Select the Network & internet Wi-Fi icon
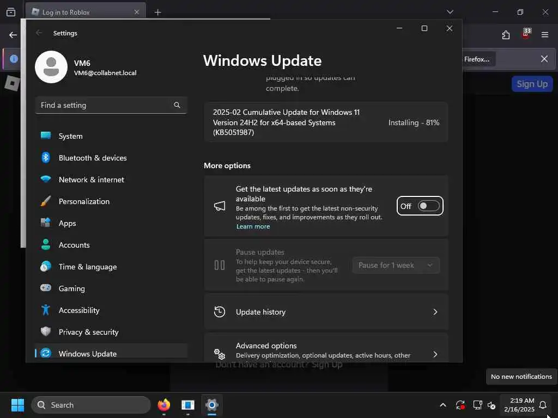 [46, 179]
